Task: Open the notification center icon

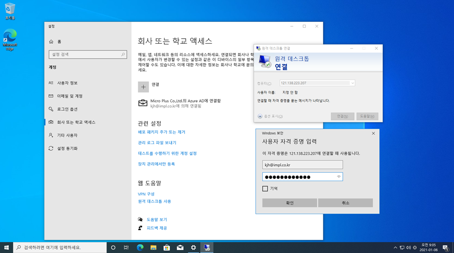Action: 445,248
